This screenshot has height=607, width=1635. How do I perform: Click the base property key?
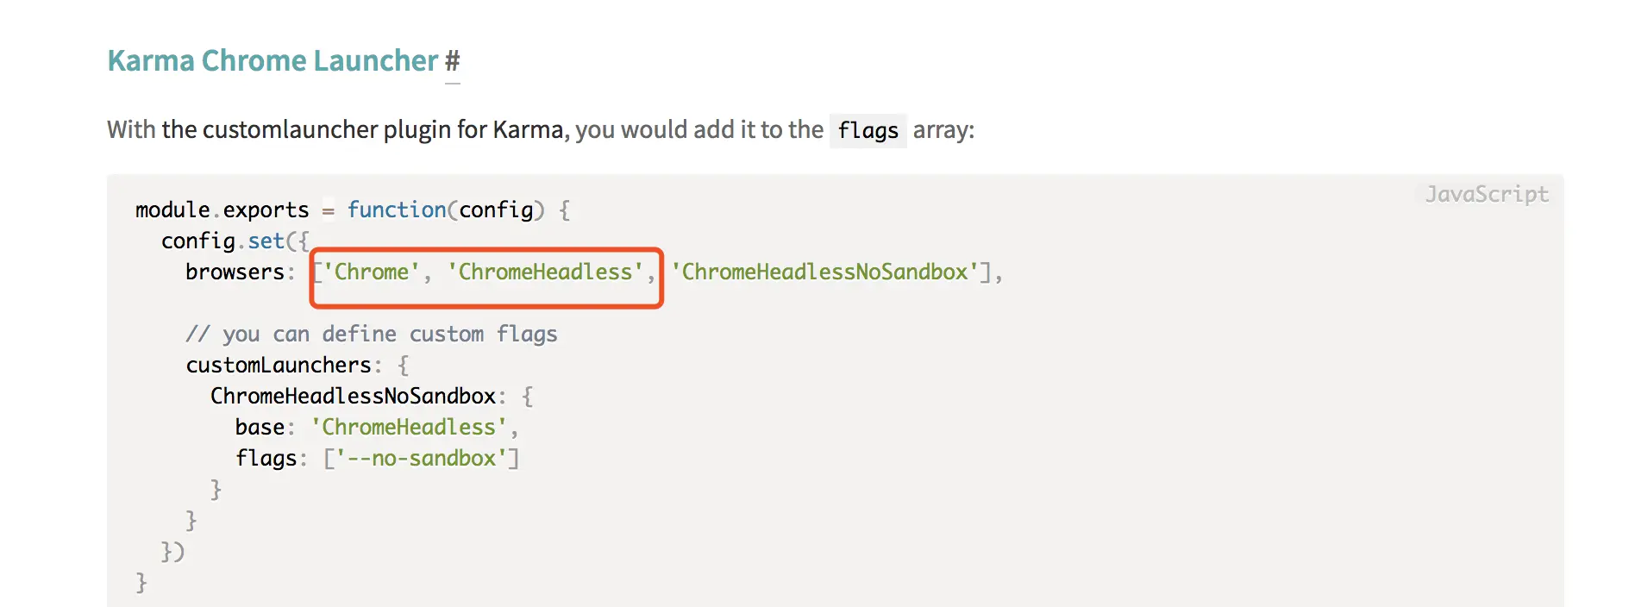[260, 428]
